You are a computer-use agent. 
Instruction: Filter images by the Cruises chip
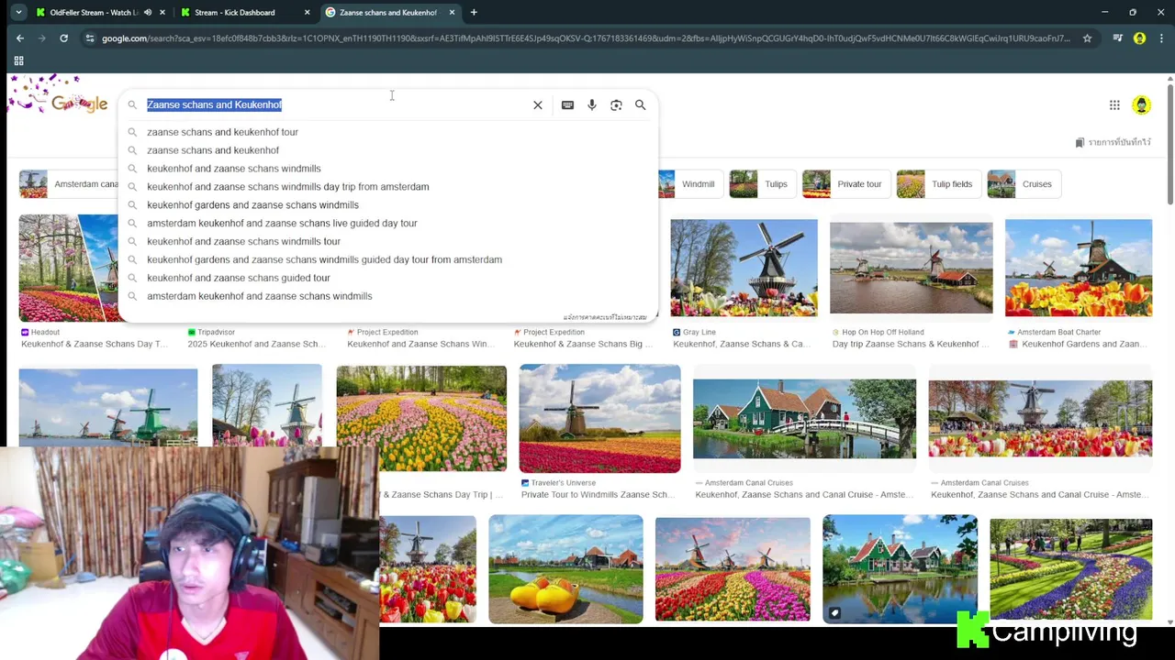tap(1023, 184)
